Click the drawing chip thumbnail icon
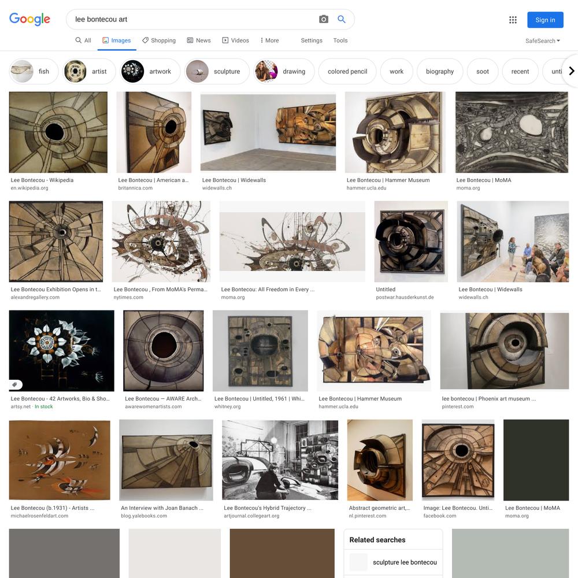The height and width of the screenshot is (578, 578). 266,71
